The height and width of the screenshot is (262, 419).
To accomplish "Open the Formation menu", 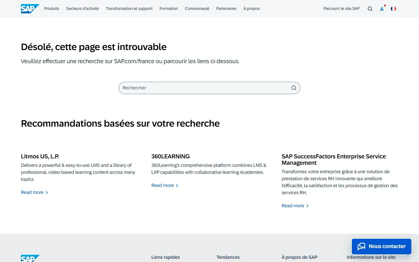I will 169,9.
